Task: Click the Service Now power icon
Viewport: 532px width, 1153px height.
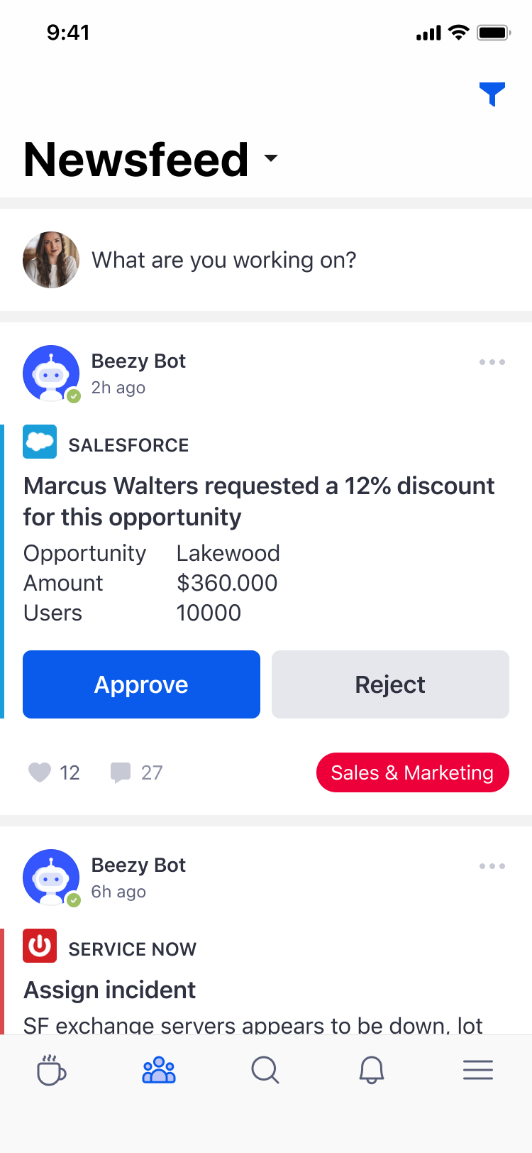Action: click(40, 946)
